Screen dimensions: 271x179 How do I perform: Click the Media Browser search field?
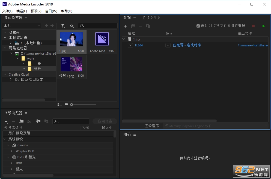pos(98,26)
